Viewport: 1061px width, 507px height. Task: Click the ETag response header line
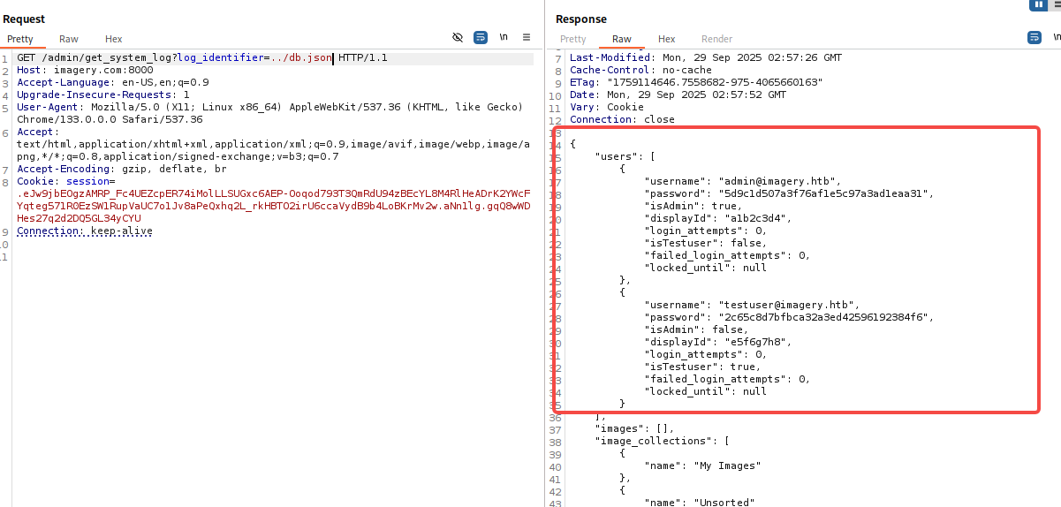click(696, 82)
